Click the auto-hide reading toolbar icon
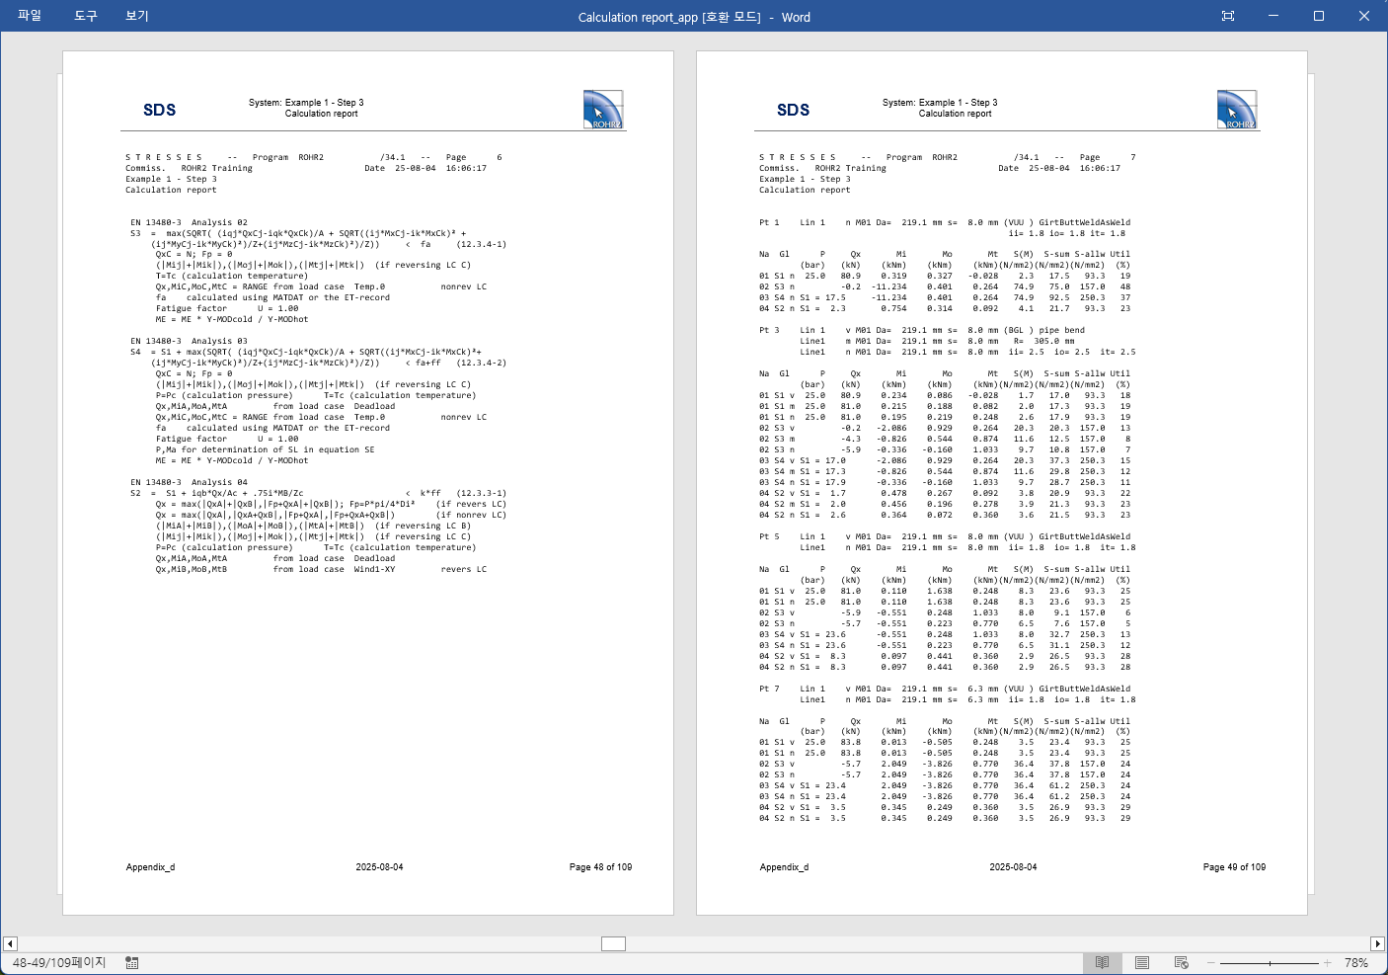Viewport: 1388px width, 975px height. coord(1228,16)
